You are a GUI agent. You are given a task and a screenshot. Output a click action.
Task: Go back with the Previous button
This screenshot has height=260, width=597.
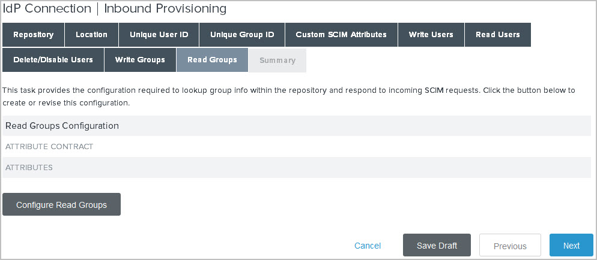pyautogui.click(x=510, y=246)
